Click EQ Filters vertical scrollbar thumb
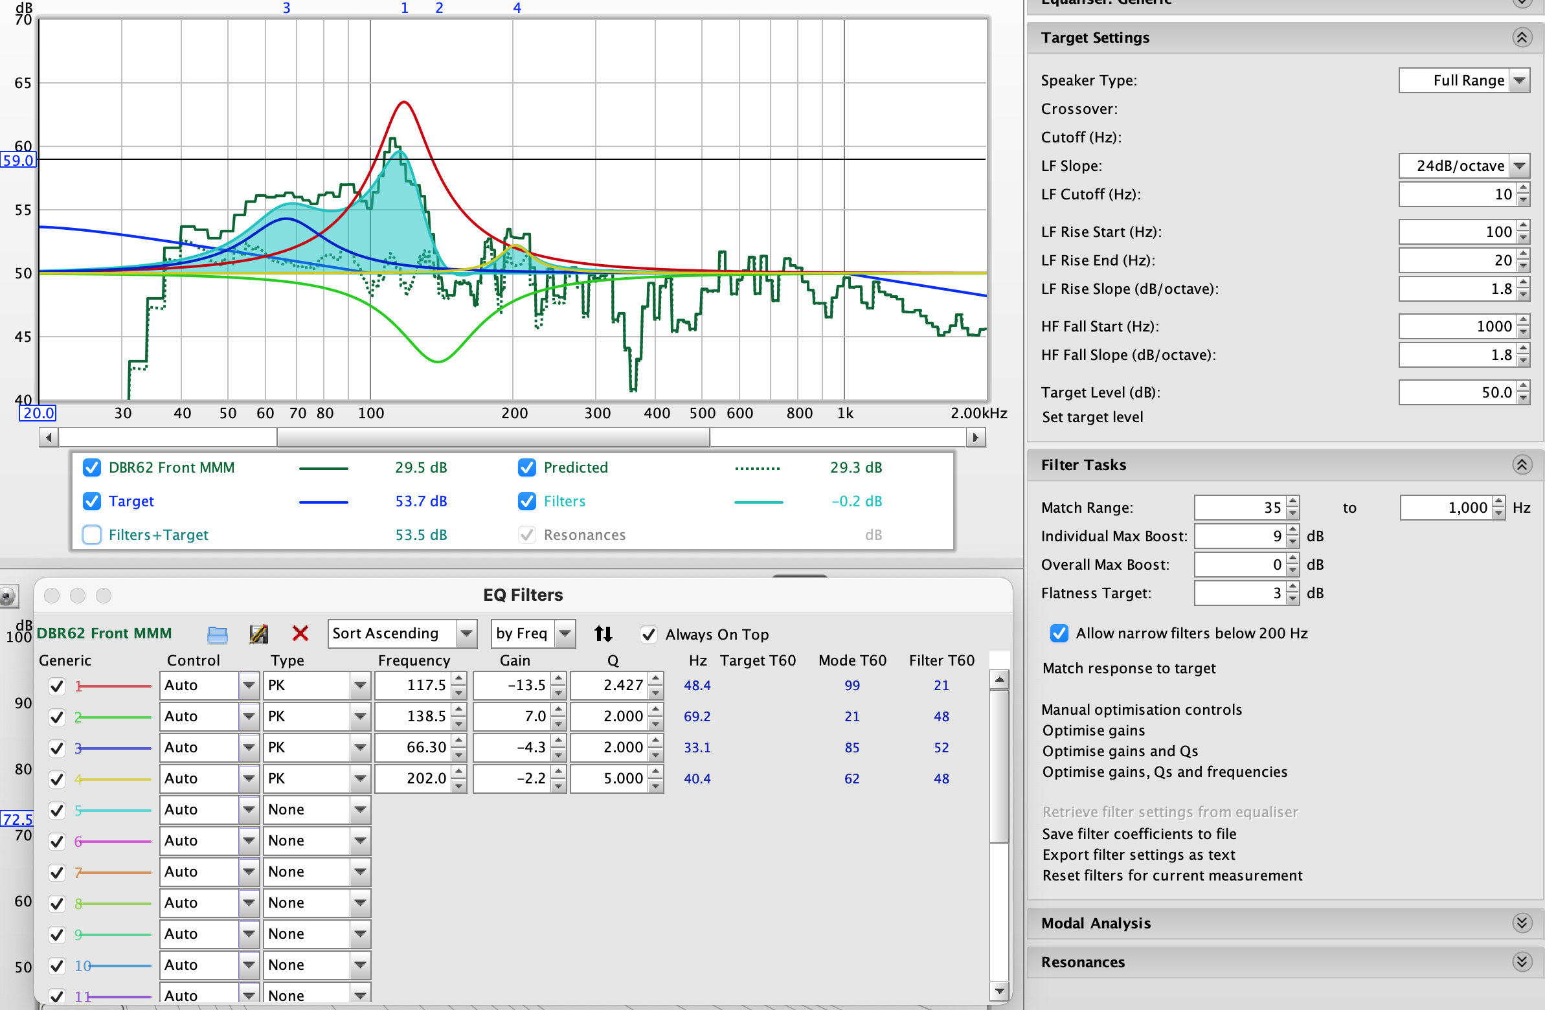Image resolution: width=1545 pixels, height=1010 pixels. (1000, 766)
